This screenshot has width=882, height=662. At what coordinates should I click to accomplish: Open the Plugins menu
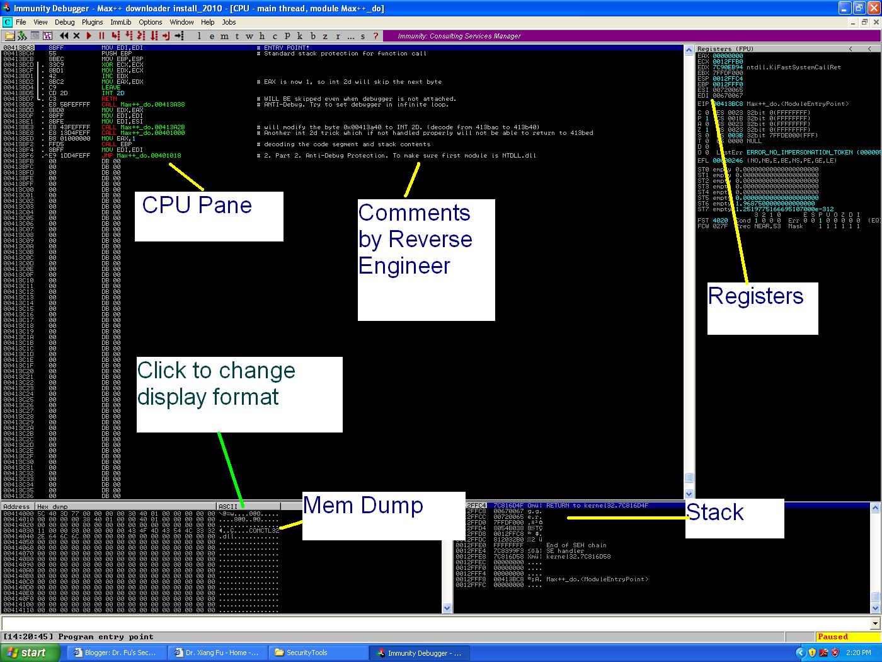coord(93,22)
